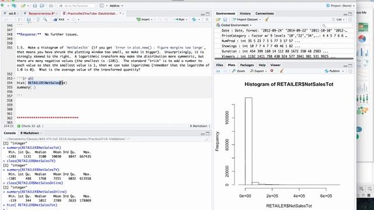Open the Global Environment selector

[x=234, y=25]
